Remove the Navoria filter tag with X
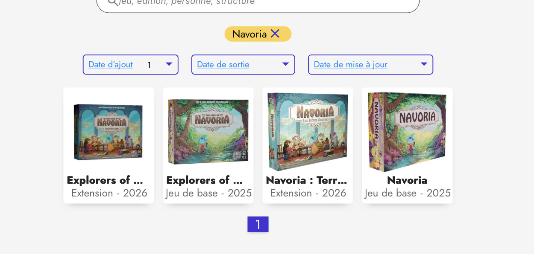534x254 pixels. pos(275,34)
